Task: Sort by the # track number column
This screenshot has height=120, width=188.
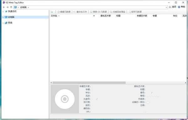Action: click(x=94, y=16)
